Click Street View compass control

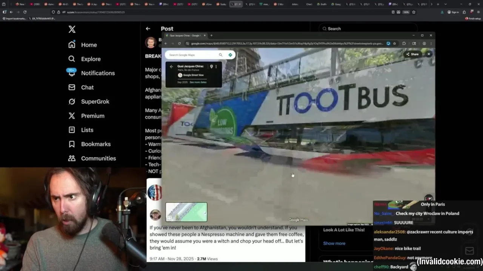click(429, 199)
